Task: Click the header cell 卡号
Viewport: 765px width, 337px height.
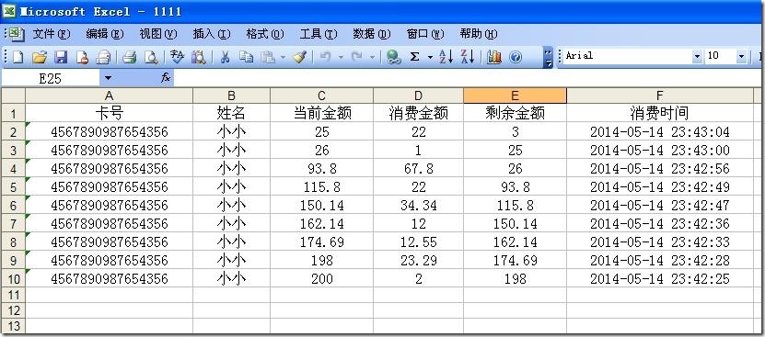Action: [x=110, y=113]
